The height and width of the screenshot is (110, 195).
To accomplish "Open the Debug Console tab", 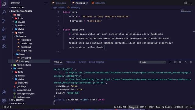I will point(97,62).
